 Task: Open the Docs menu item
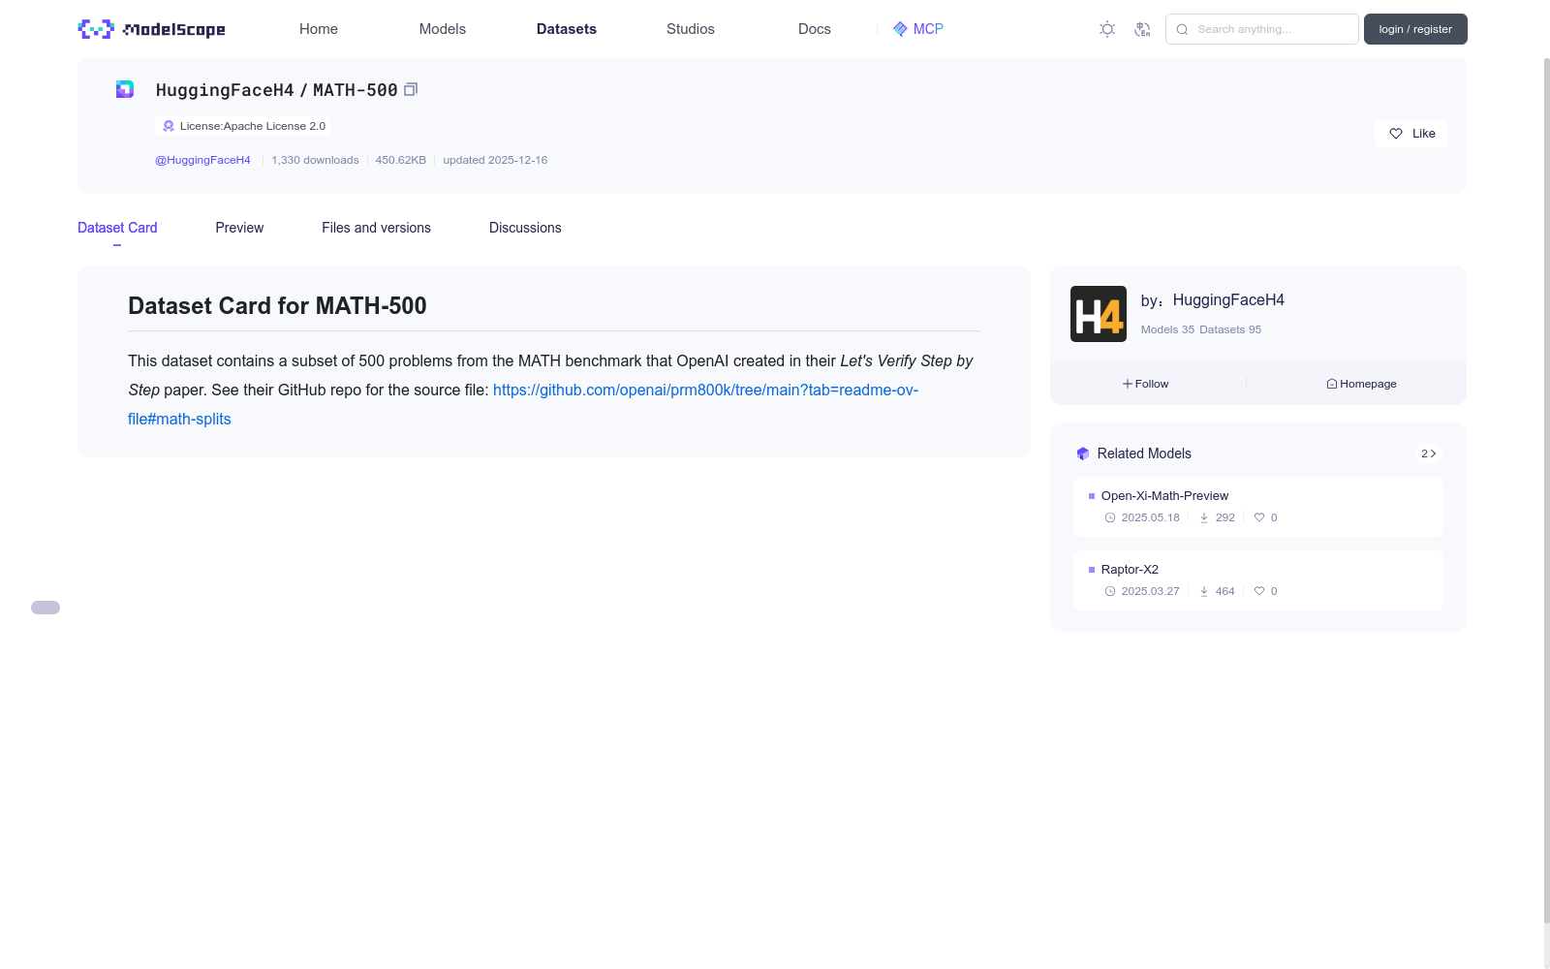coord(815,29)
